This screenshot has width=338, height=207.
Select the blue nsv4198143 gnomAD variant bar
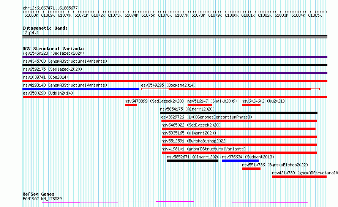coord(81,89)
